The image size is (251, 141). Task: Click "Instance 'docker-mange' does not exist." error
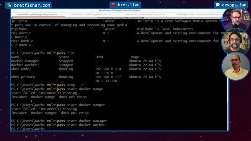[50, 97]
